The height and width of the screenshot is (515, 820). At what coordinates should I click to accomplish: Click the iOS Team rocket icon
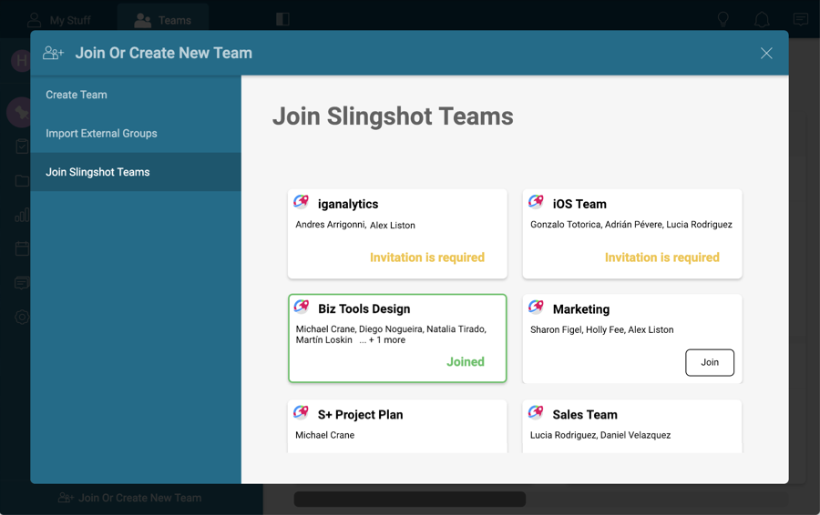coord(537,202)
